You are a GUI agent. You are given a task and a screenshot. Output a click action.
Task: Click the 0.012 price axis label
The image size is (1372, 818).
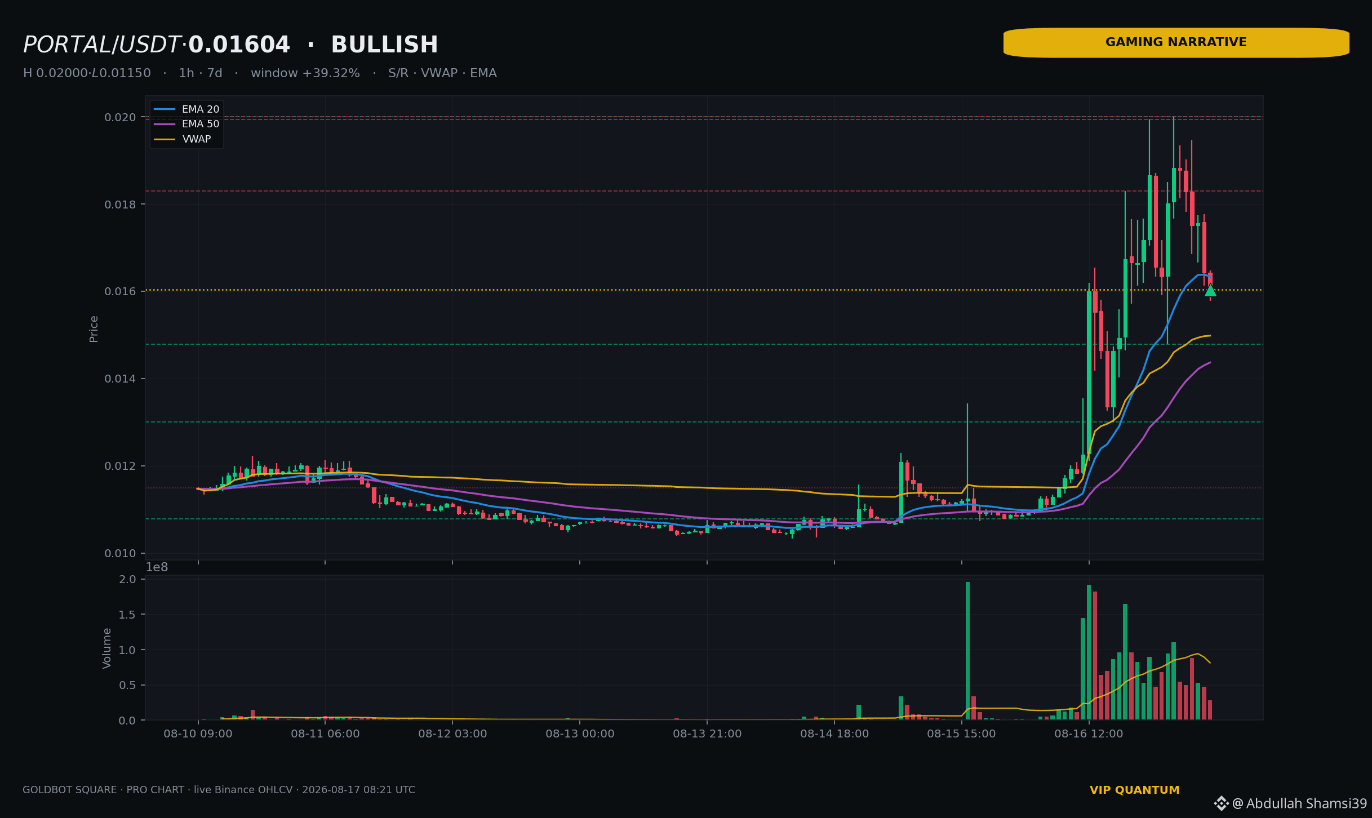coord(120,466)
